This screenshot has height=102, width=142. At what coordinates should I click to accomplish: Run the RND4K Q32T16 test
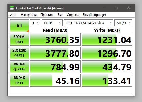(x=19, y=67)
